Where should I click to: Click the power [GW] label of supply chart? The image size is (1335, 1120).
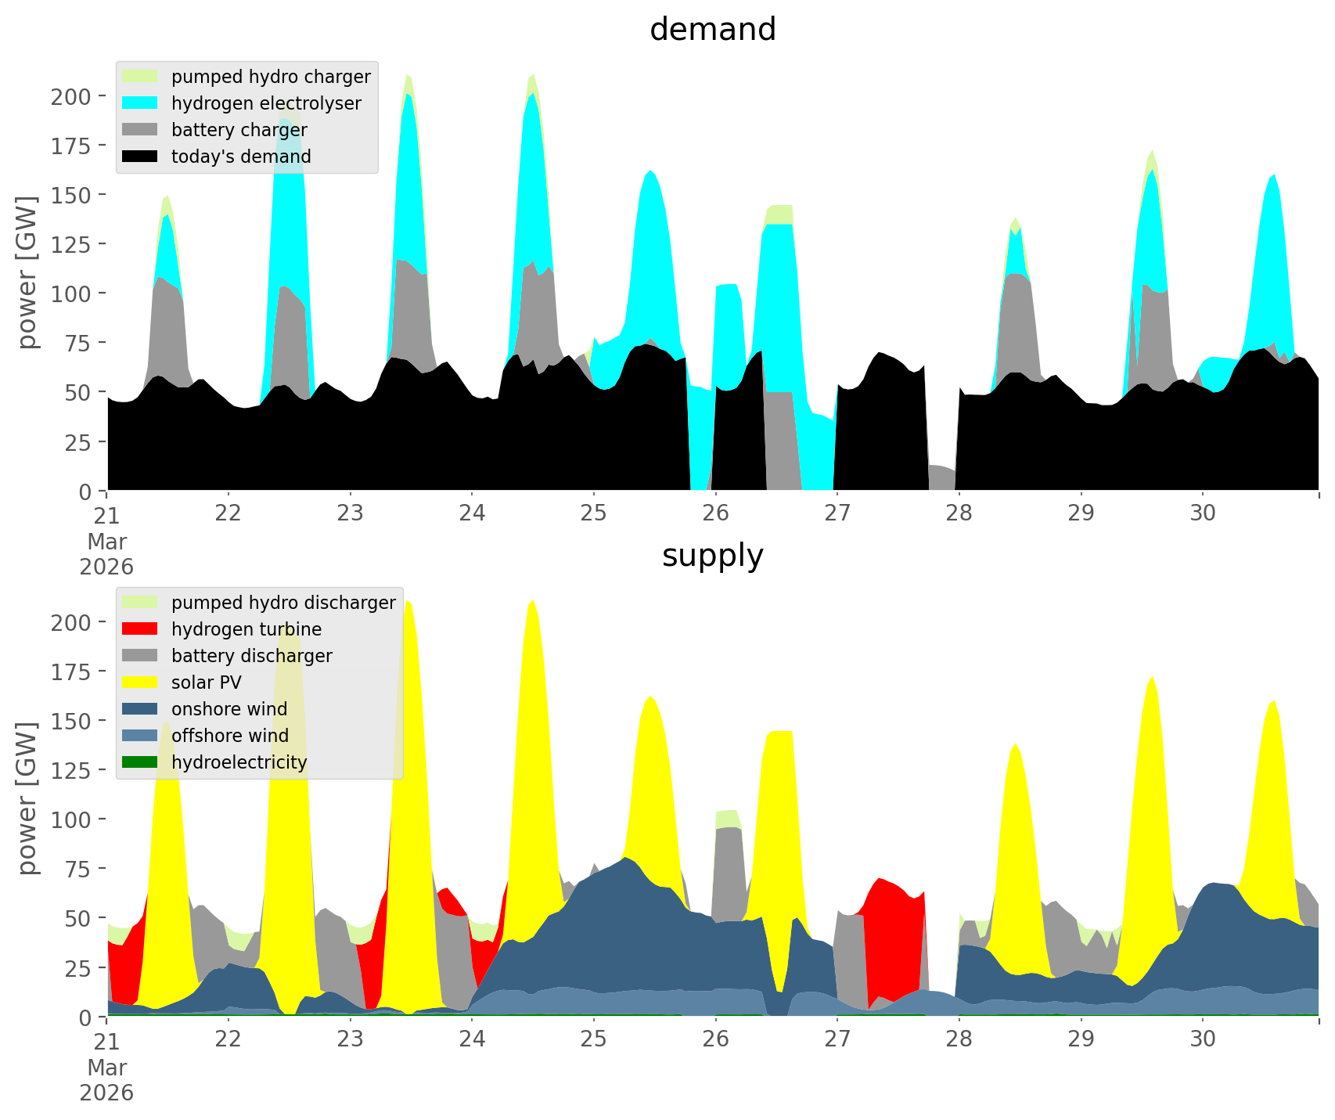coord(28,798)
